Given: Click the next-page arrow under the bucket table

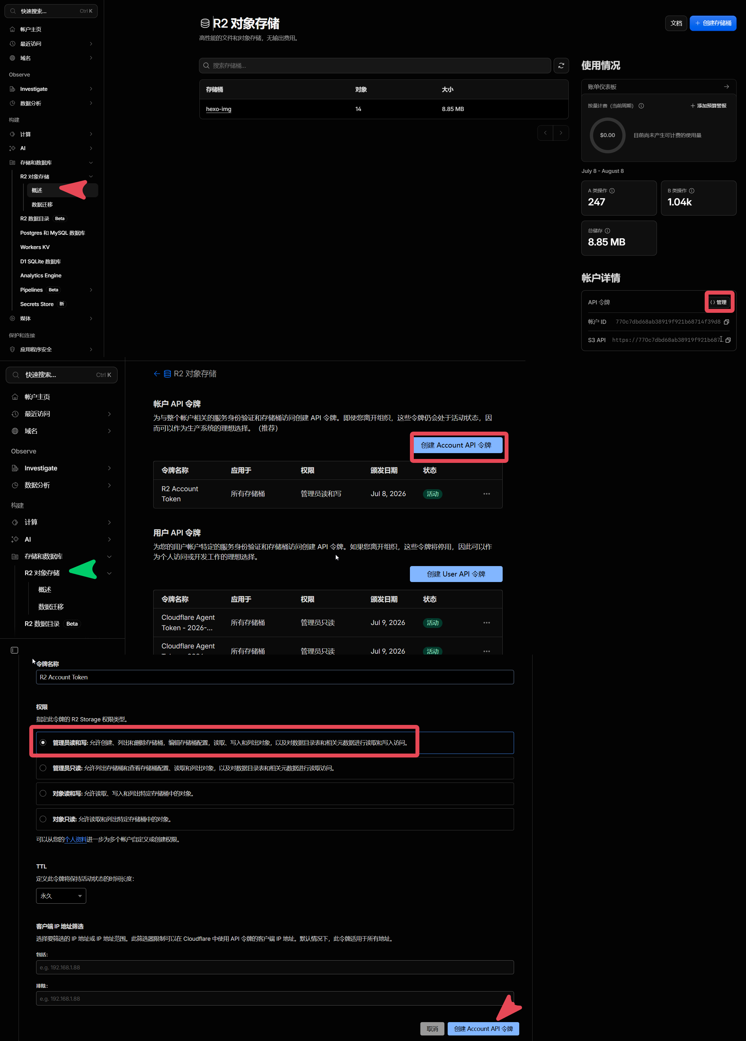Looking at the screenshot, I should click(x=561, y=133).
